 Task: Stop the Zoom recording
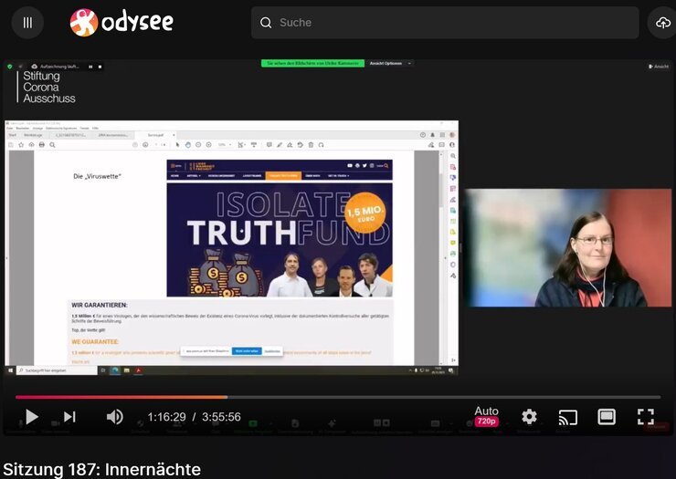(100, 67)
